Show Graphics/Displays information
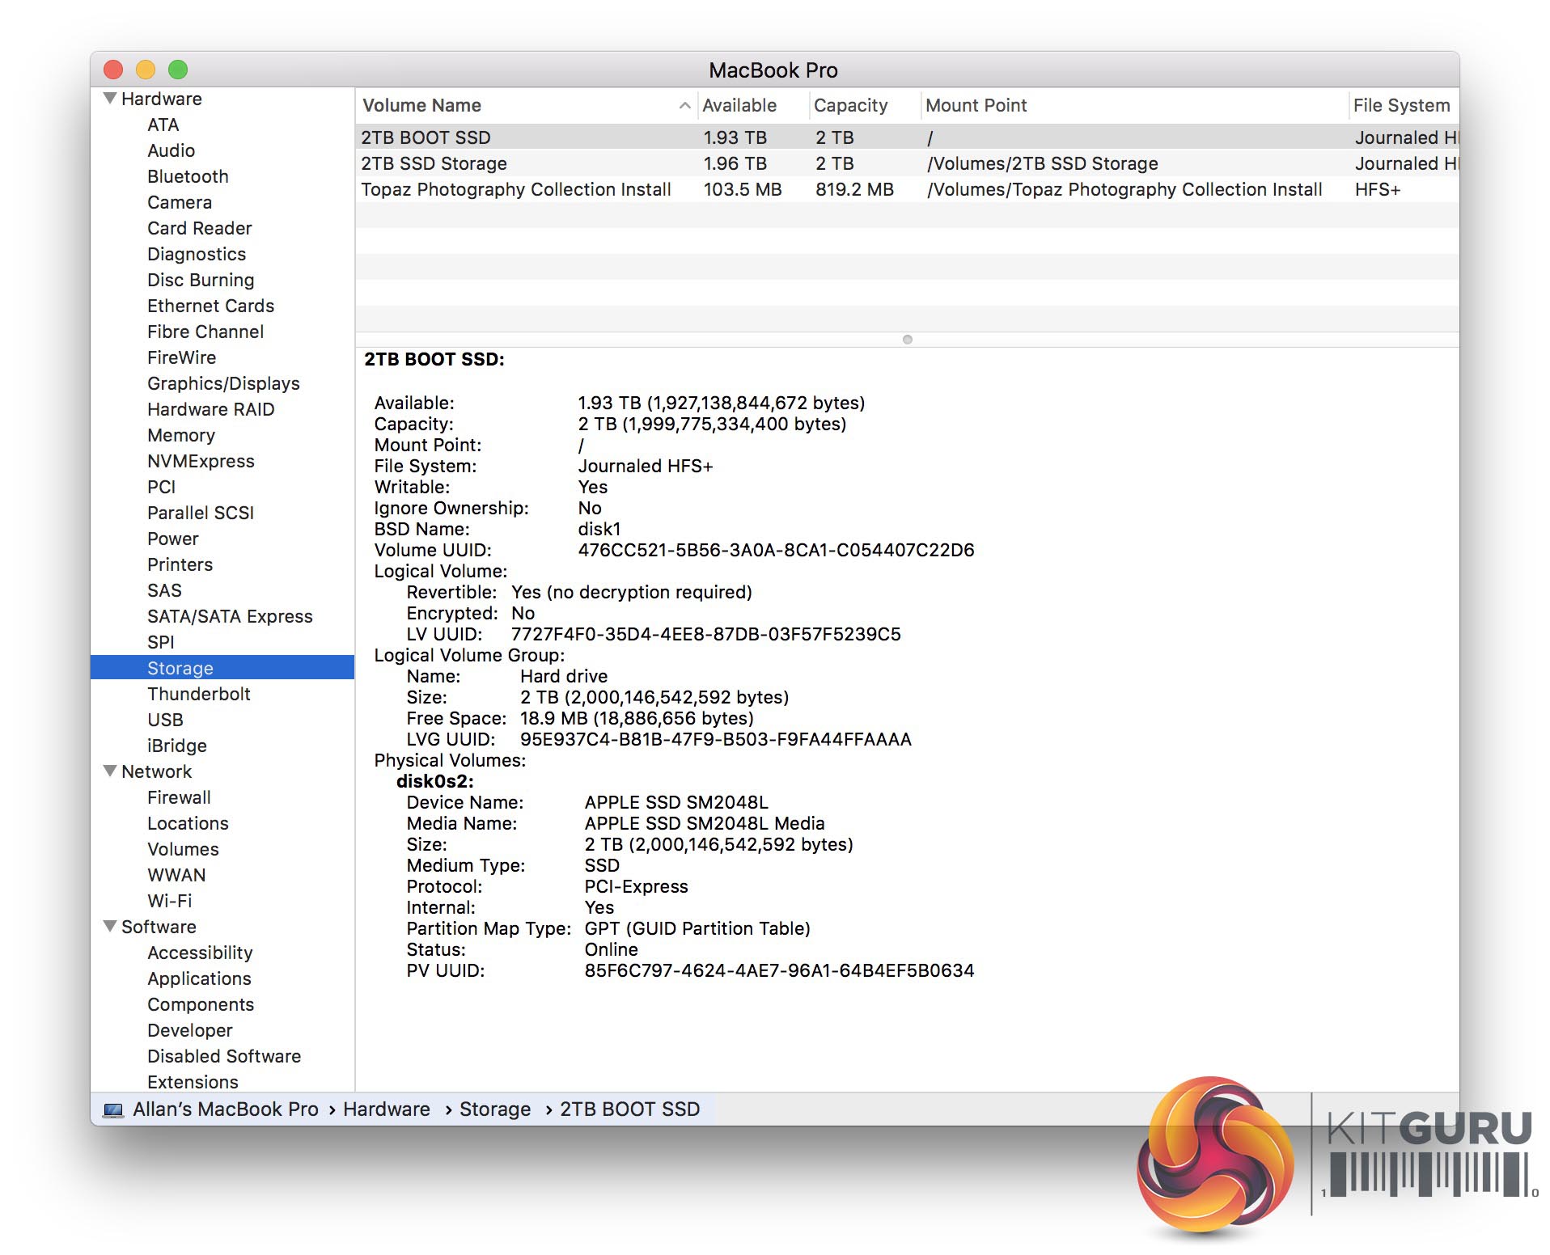This screenshot has width=1550, height=1255. click(223, 383)
